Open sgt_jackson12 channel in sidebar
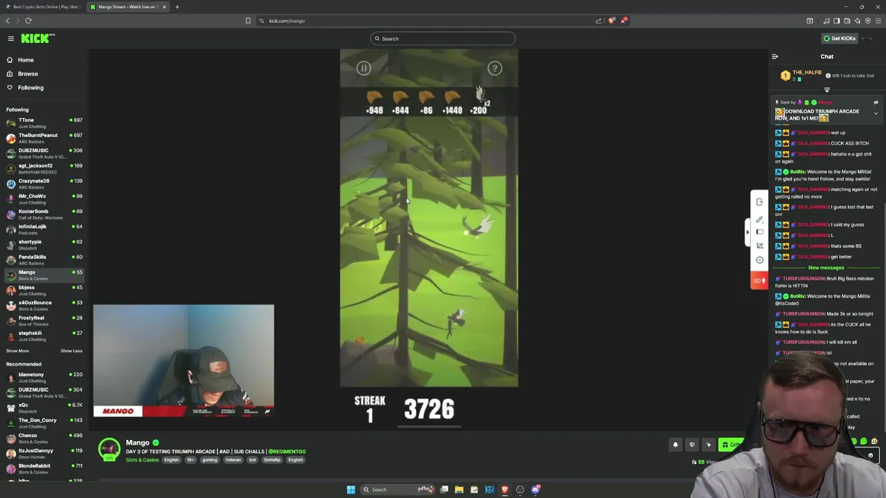Screen dimensions: 886x498 43,169
